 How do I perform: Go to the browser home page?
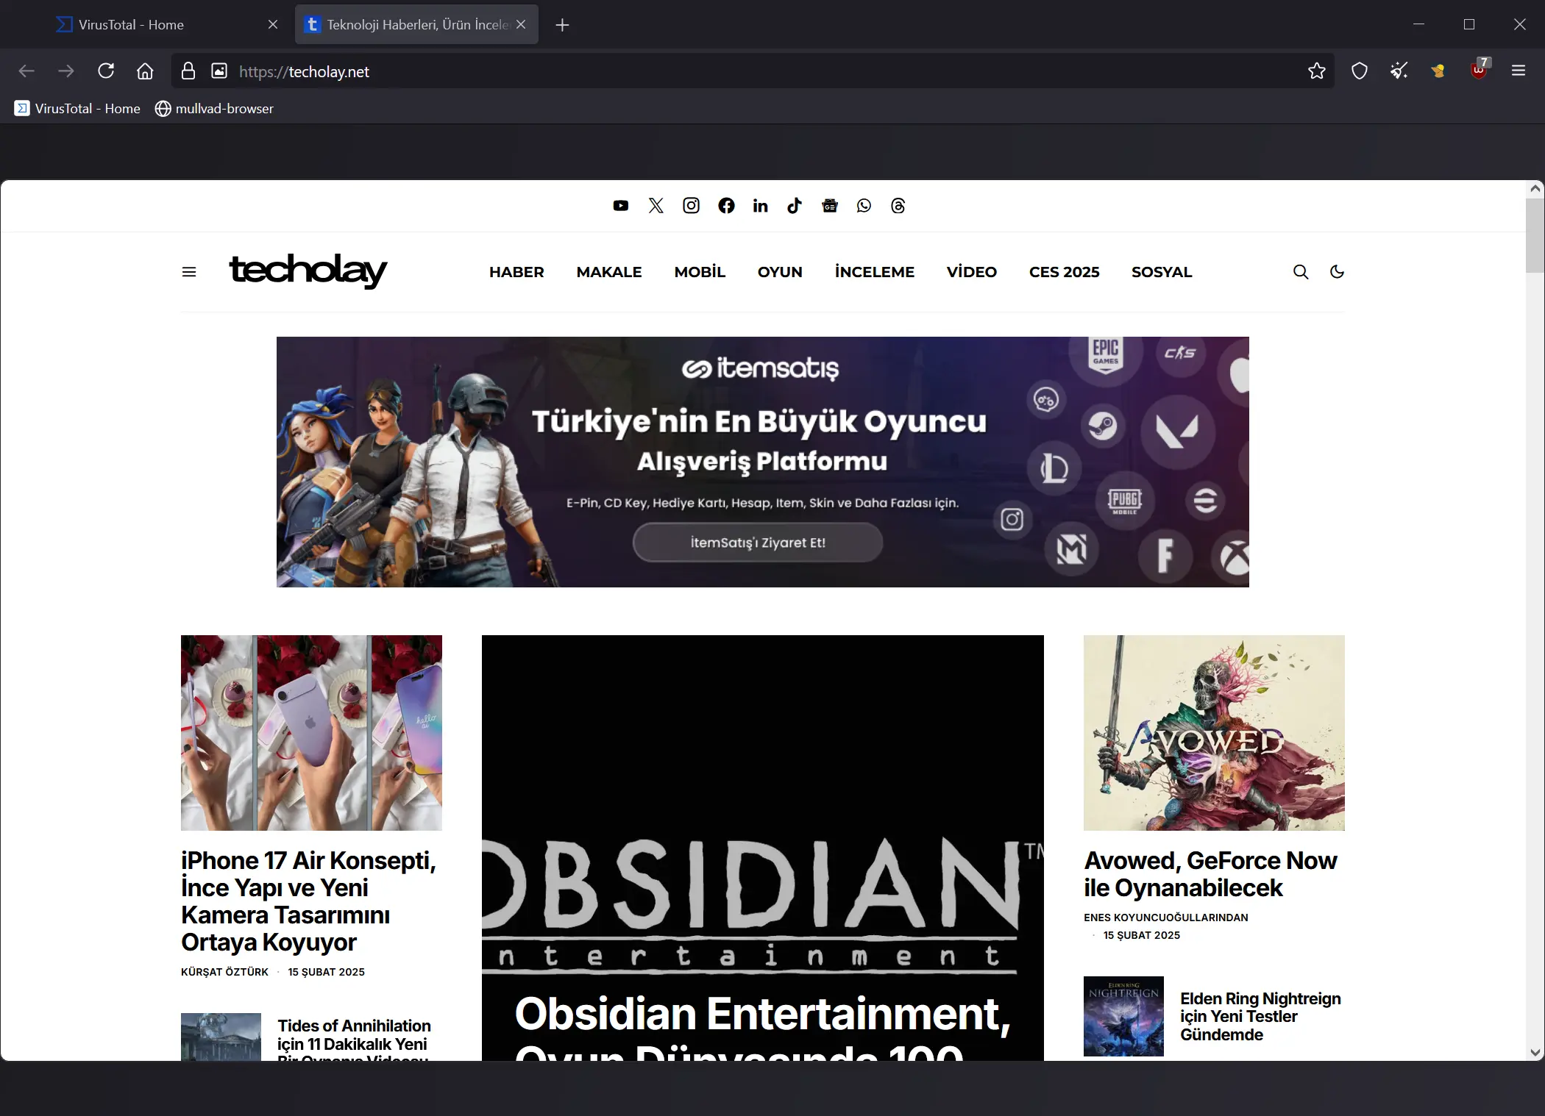(146, 71)
